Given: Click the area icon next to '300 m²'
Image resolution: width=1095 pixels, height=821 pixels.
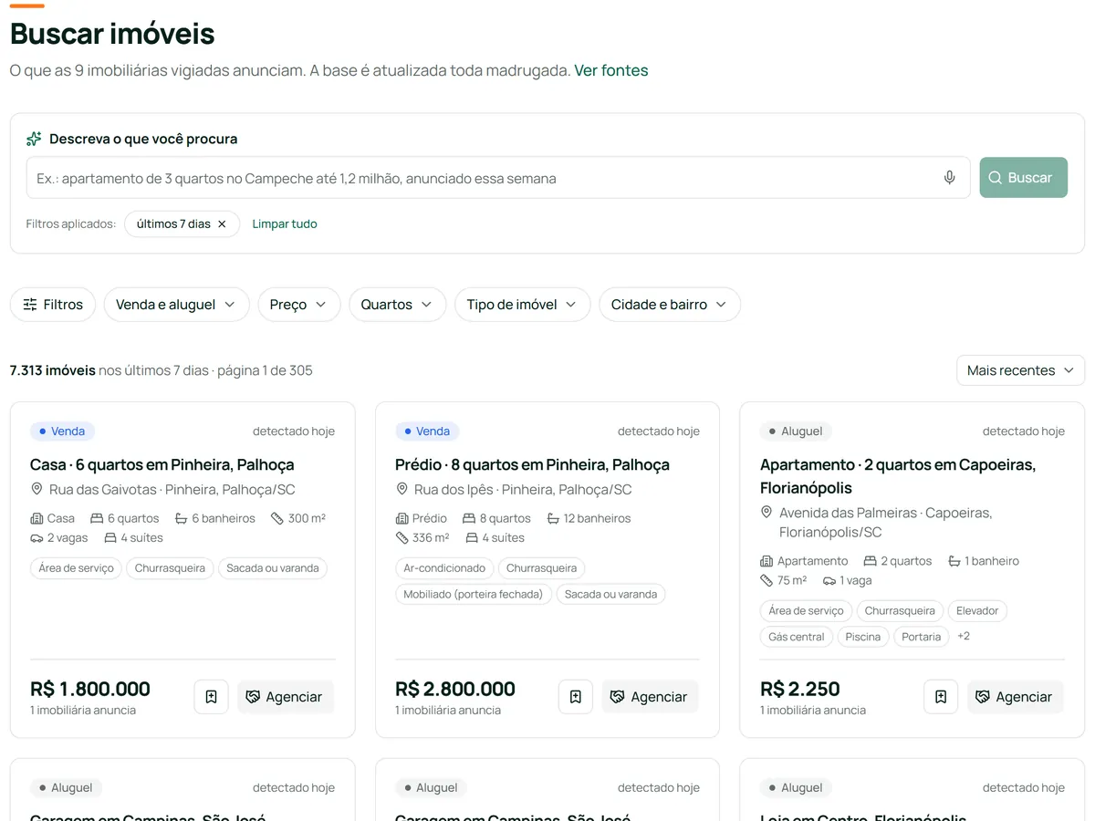Looking at the screenshot, I should [277, 518].
